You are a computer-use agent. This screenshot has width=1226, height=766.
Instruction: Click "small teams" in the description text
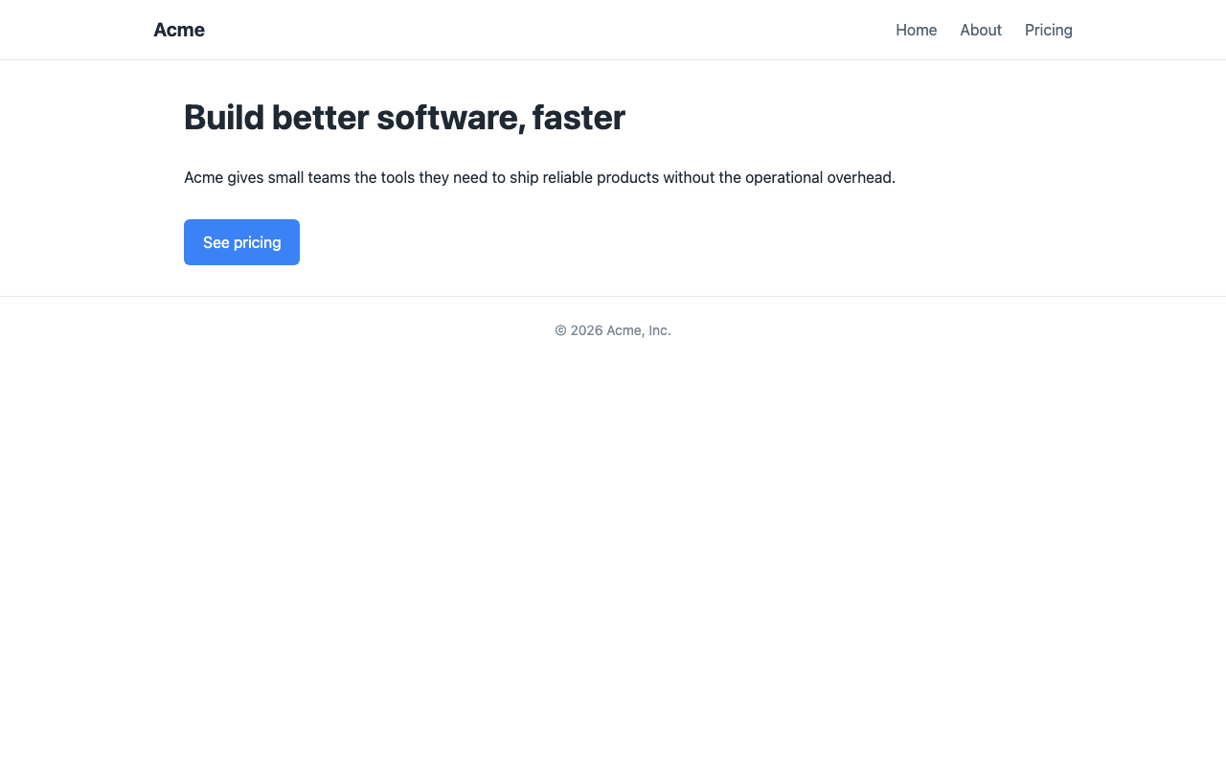tap(308, 177)
